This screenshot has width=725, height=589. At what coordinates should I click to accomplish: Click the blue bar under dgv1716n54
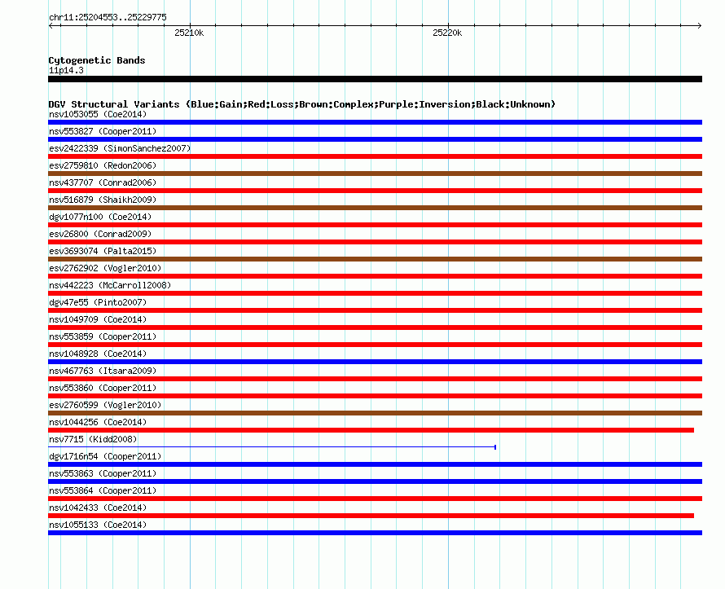coord(375,464)
